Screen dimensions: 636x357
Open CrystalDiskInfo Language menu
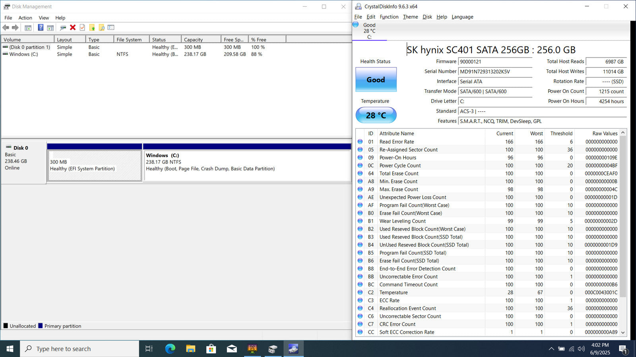(462, 17)
